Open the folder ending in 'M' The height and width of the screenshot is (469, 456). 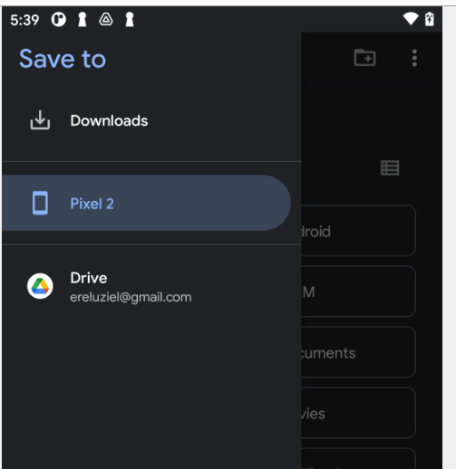358,292
